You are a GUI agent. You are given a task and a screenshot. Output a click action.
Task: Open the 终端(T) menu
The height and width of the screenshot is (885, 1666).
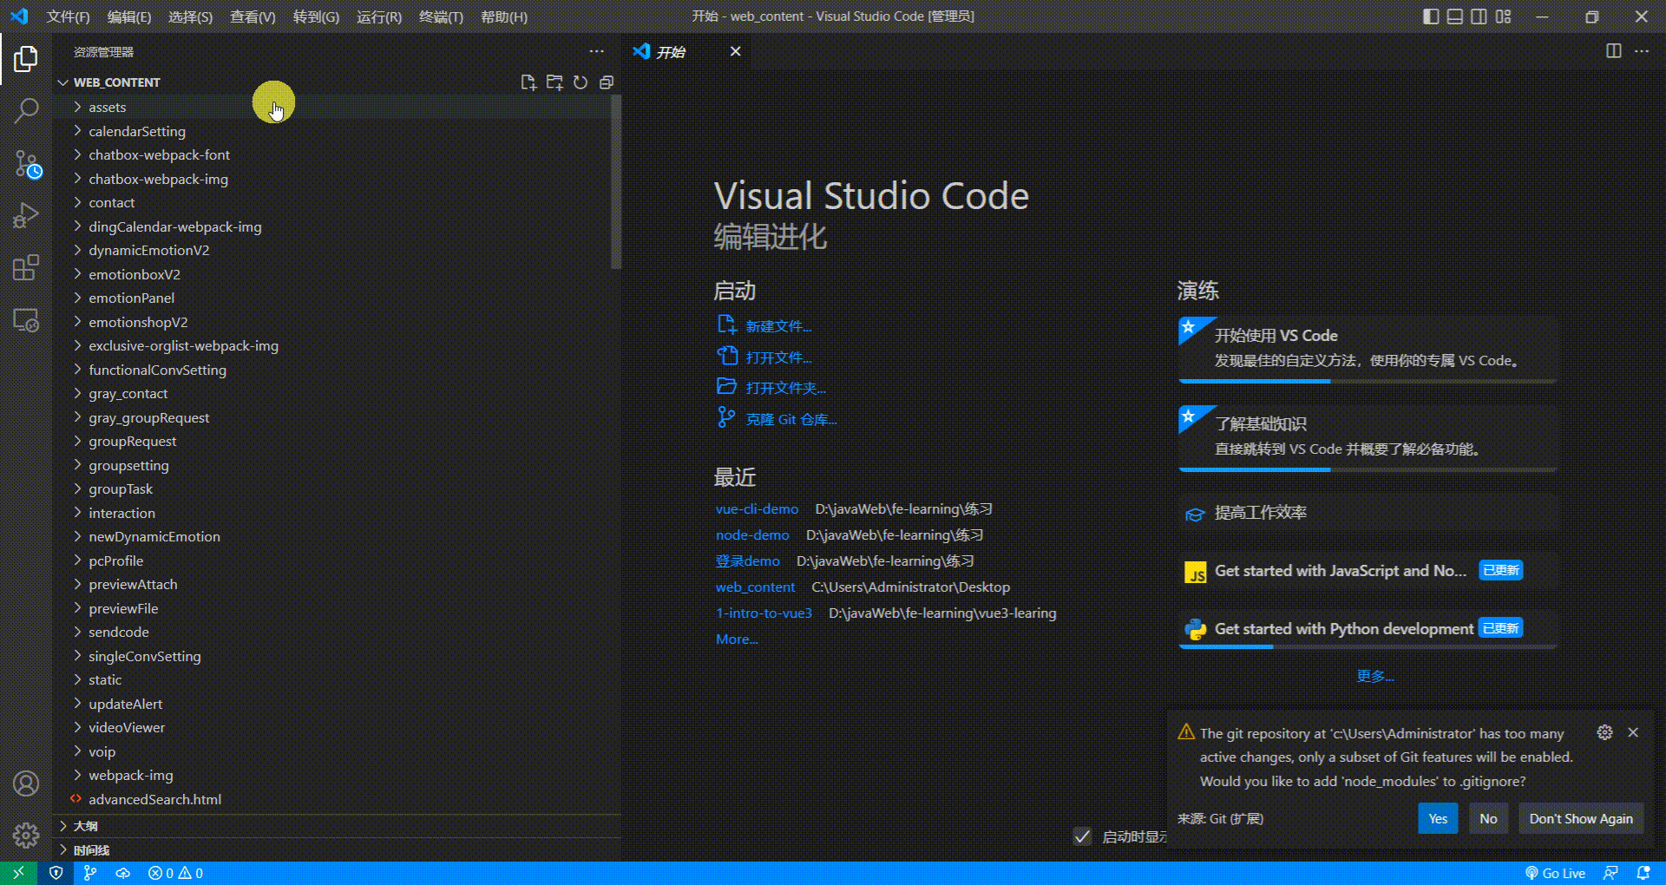(441, 16)
